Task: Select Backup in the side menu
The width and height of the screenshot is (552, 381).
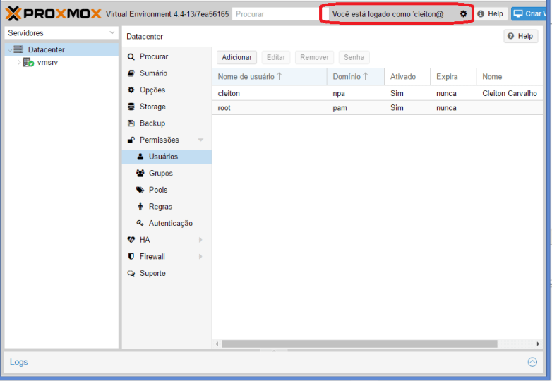Action: [152, 123]
